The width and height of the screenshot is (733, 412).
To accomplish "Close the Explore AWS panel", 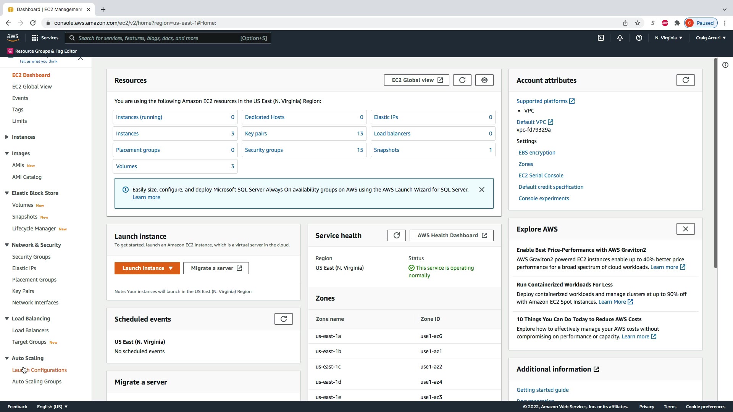I will pyautogui.click(x=685, y=229).
